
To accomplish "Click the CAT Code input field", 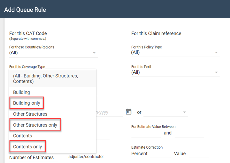I will pyautogui.click(x=53, y=33).
